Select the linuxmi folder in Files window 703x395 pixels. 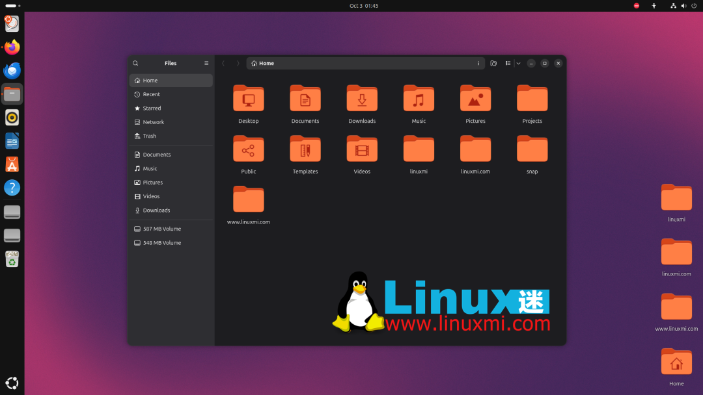pyautogui.click(x=419, y=149)
